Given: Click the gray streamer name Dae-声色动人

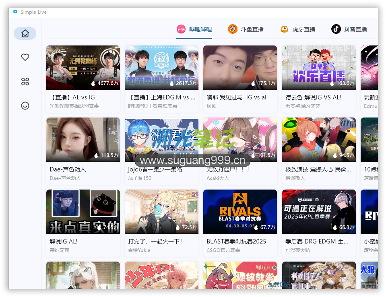Looking at the screenshot, I should pyautogui.click(x=65, y=178).
